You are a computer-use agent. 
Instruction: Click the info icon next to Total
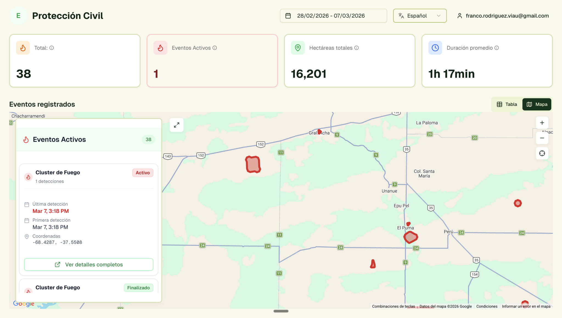pos(52,48)
